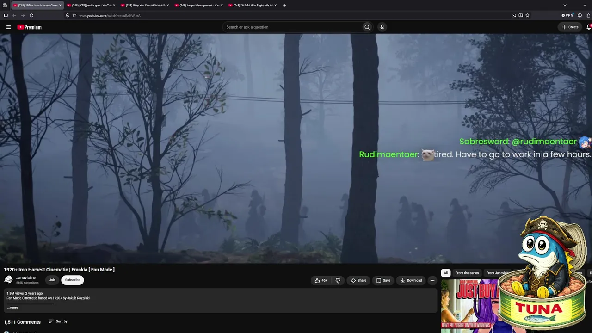Save the video to a playlist
Screen dimensions: 592x333
383,280
